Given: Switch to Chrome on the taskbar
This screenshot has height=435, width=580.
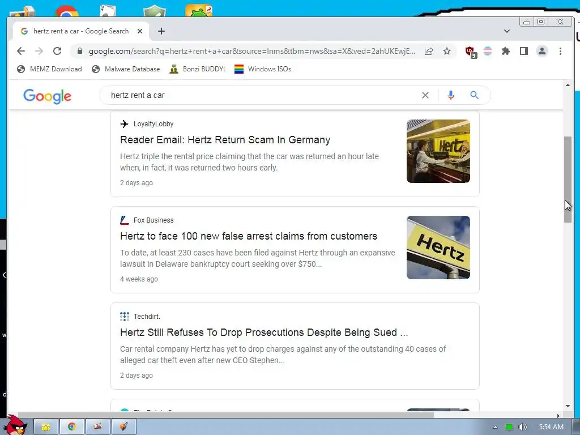Looking at the screenshot, I should 72,427.
